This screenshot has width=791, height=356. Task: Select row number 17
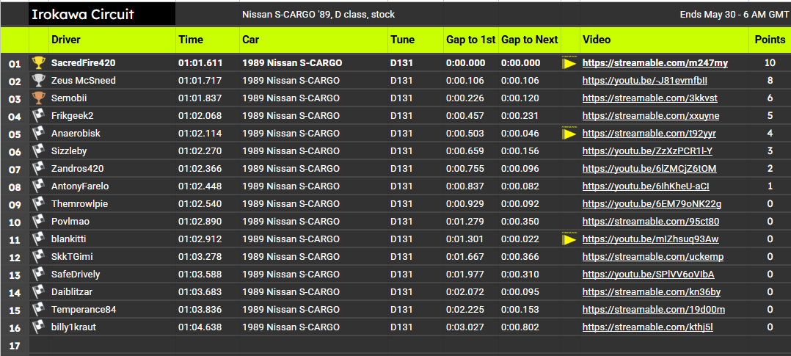[x=14, y=346]
